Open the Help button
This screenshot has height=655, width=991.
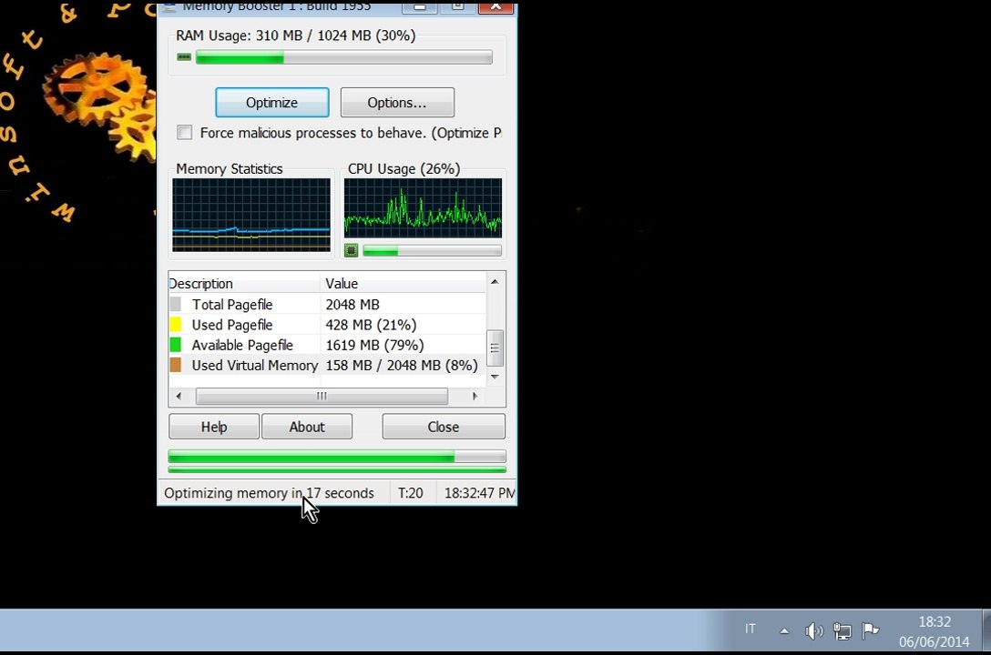coord(214,427)
